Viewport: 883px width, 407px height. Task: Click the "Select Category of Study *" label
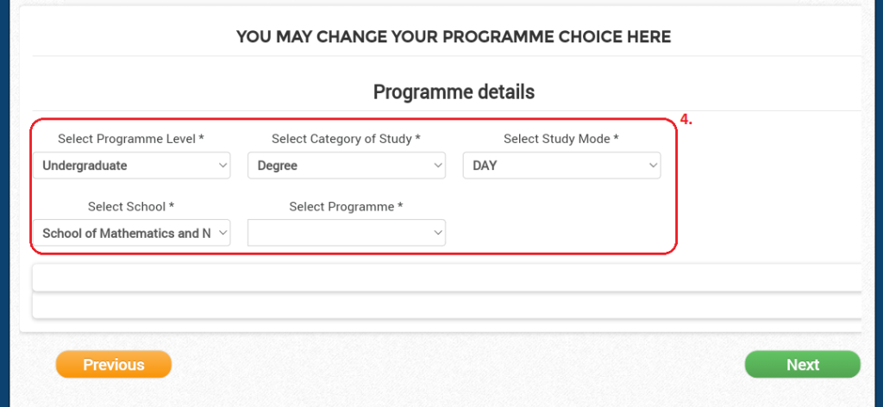click(x=346, y=139)
